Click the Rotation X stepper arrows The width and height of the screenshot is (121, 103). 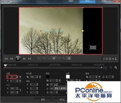[x=37, y=85]
